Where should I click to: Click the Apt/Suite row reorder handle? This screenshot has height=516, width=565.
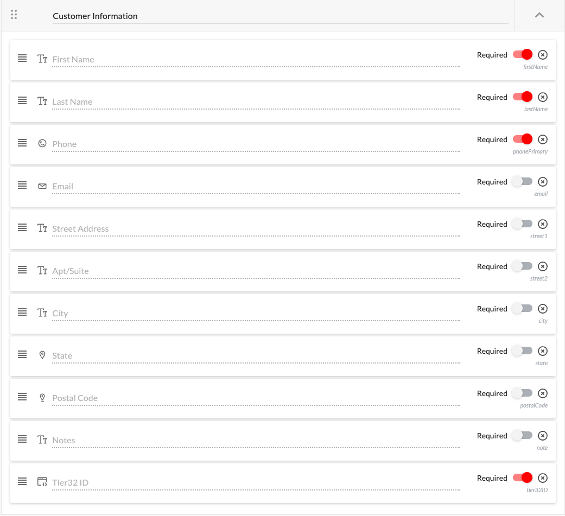[22, 270]
